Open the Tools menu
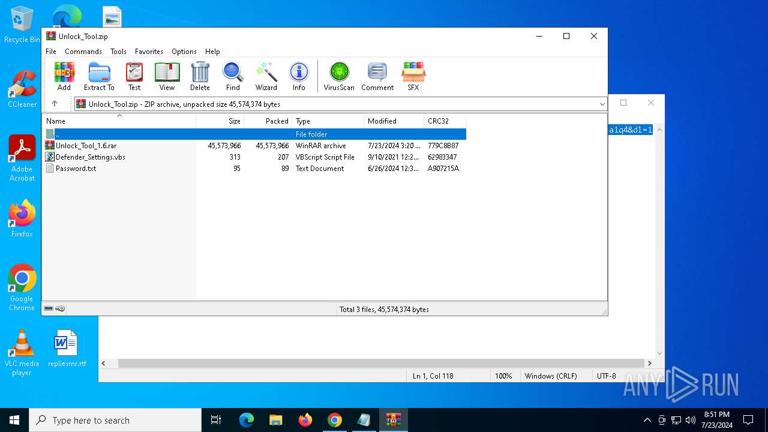This screenshot has width=768, height=432. [118, 52]
